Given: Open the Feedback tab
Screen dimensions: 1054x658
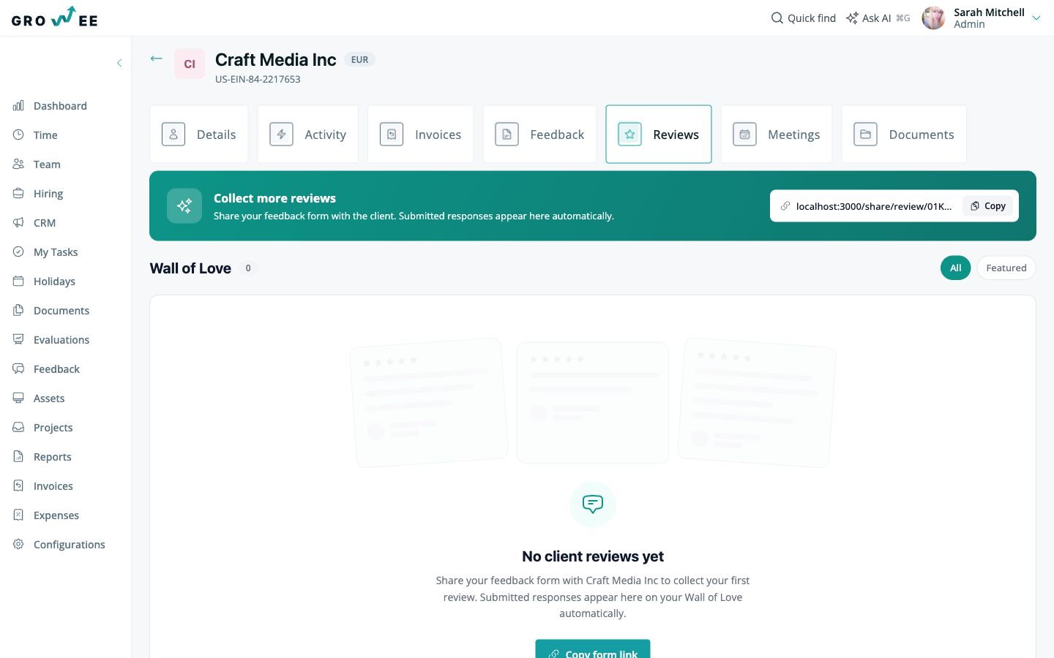Looking at the screenshot, I should pyautogui.click(x=540, y=135).
